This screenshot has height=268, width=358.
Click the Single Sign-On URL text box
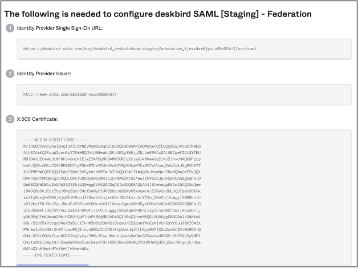(x=184, y=49)
